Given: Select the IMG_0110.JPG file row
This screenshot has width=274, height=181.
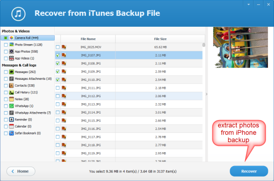Looking at the screenshot, I should [129, 80].
